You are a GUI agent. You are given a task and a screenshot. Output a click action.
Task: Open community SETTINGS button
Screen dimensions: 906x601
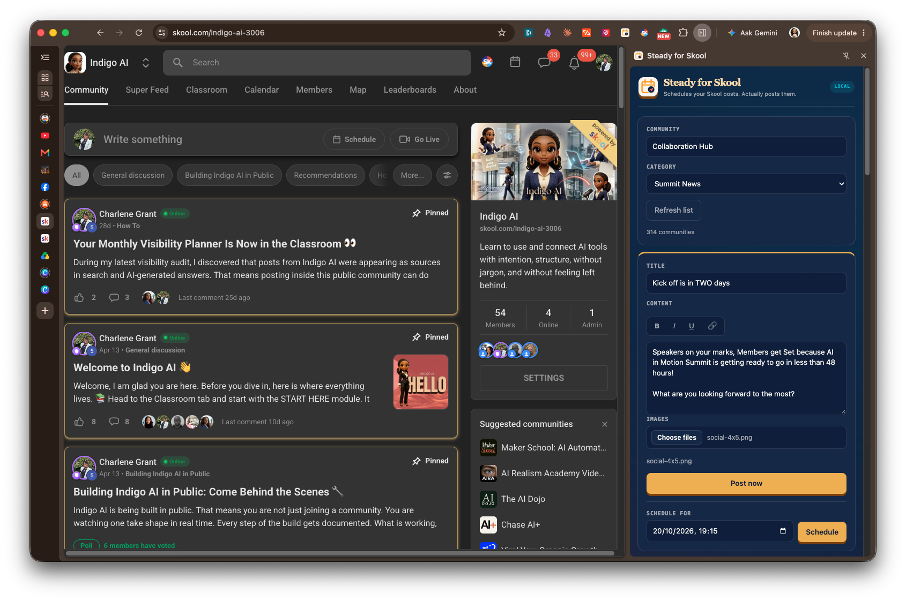coord(544,378)
